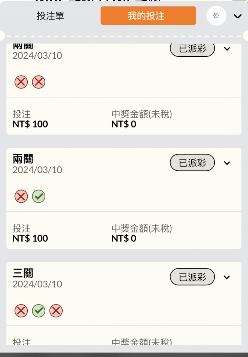Screen dimensions: 248x357
Task: Open the settings gear icon
Action: click(x=216, y=15)
